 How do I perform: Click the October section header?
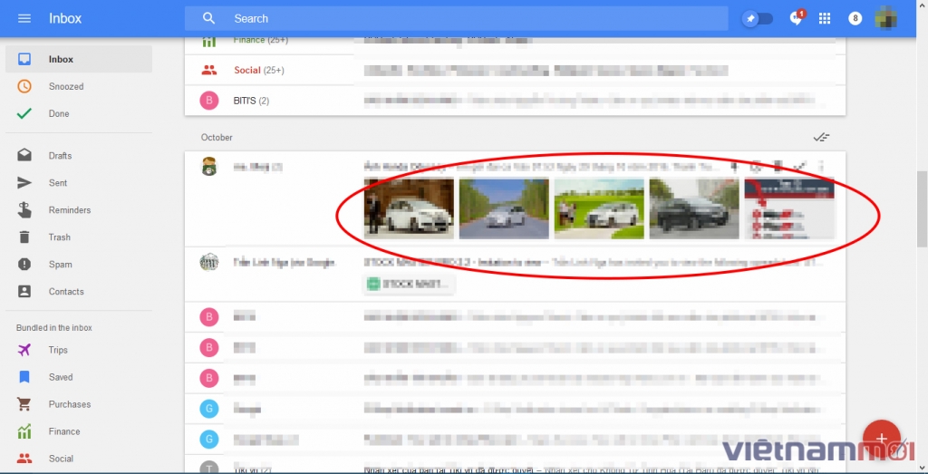(217, 137)
